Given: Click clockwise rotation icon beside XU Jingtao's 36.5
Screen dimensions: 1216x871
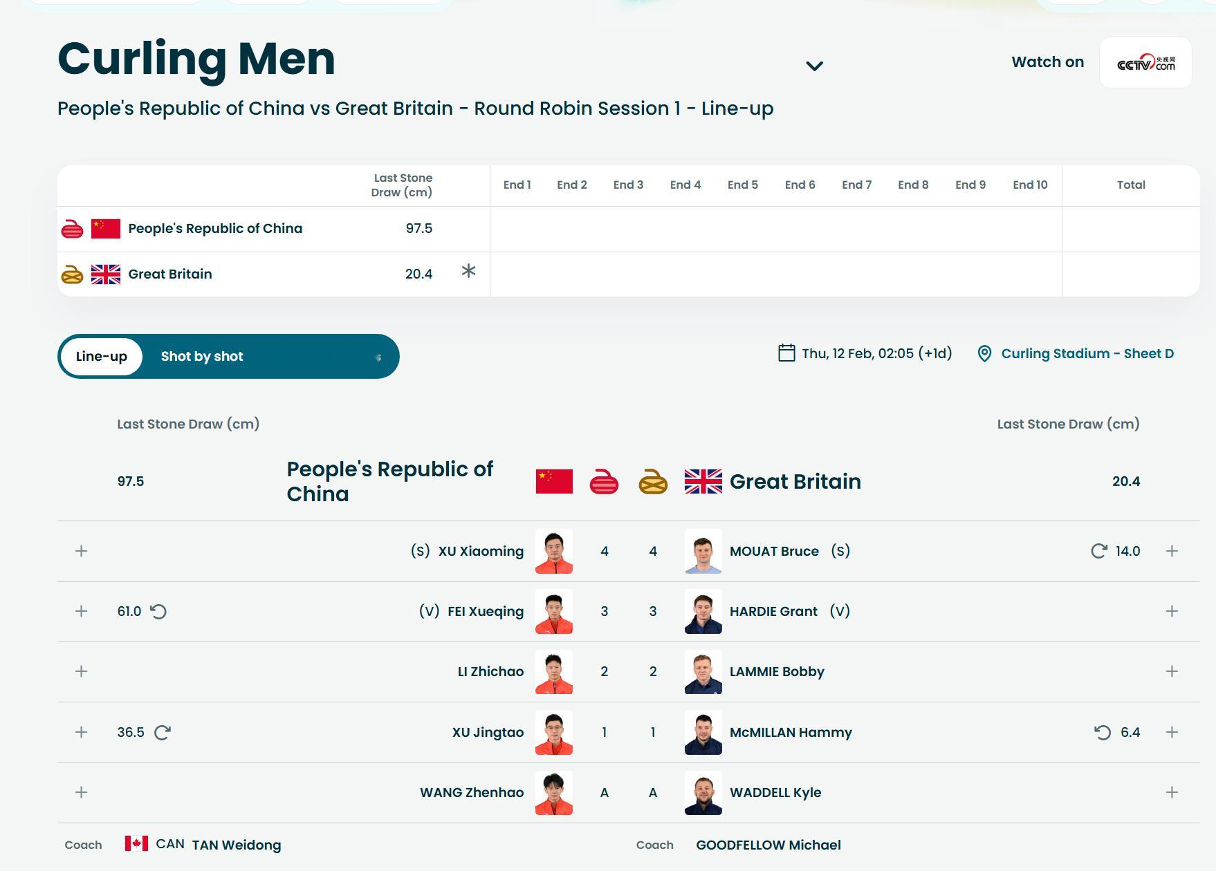Looking at the screenshot, I should click(x=163, y=732).
